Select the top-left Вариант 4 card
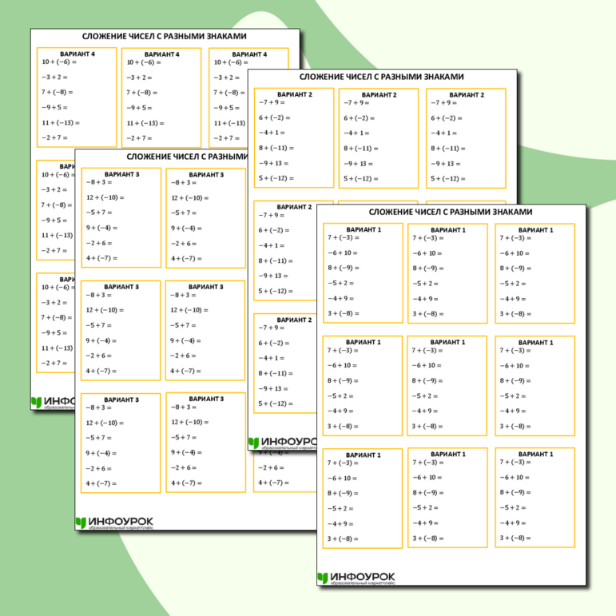This screenshot has width=616, height=616. pos(77,97)
